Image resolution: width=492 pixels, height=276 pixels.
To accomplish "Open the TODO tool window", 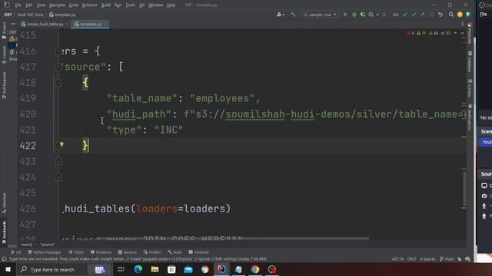I will 76,252.
